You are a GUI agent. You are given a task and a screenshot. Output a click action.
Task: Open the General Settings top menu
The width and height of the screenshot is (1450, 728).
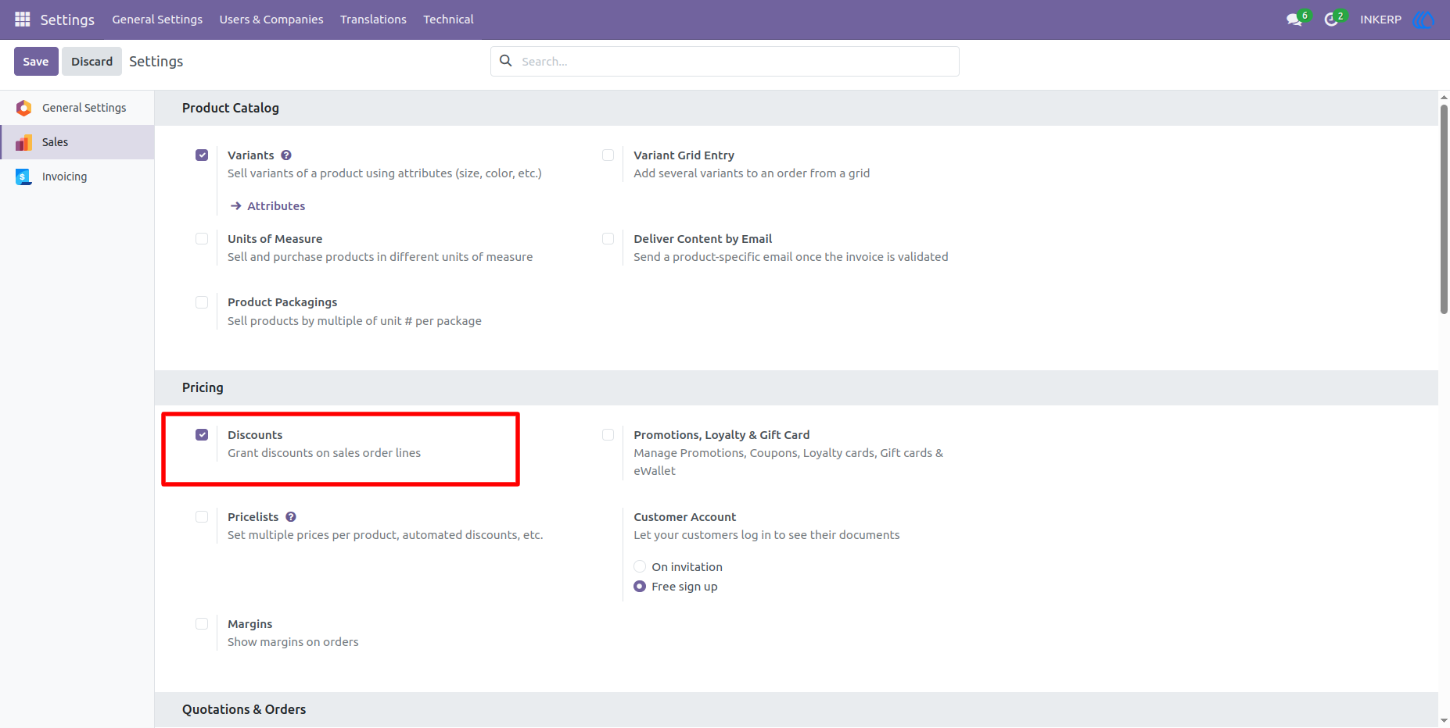coord(157,20)
